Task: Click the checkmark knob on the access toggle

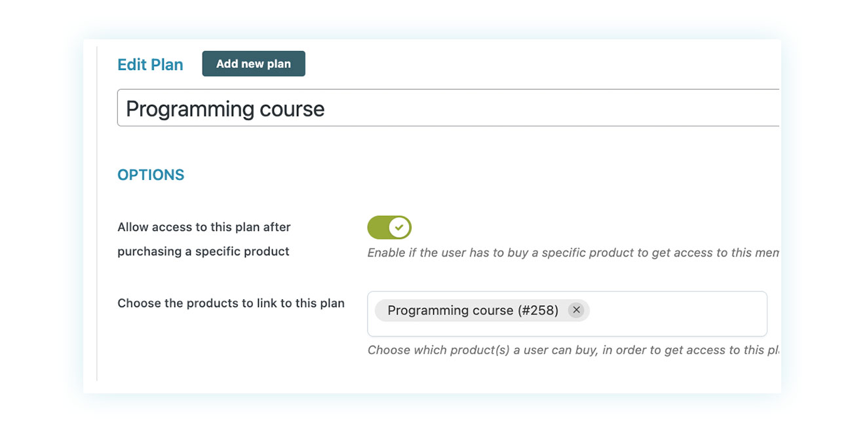Action: pos(399,228)
